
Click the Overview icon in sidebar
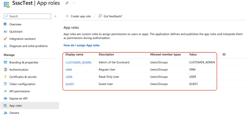[5, 24]
